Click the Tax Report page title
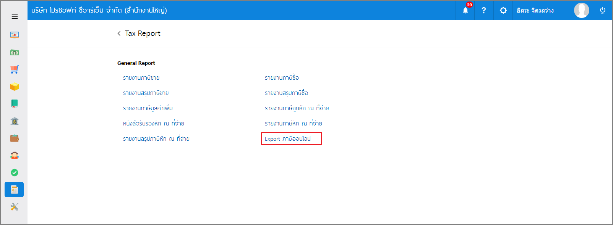This screenshot has height=225, width=613. tap(143, 34)
